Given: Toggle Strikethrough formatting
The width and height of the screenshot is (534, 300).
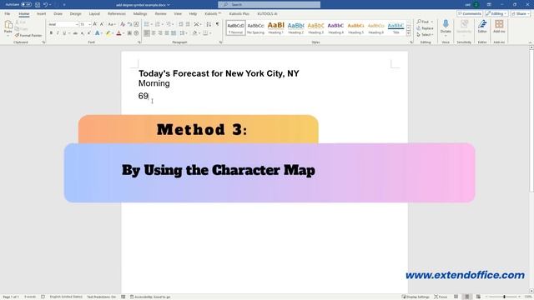Looking at the screenshot, I should point(75,33).
